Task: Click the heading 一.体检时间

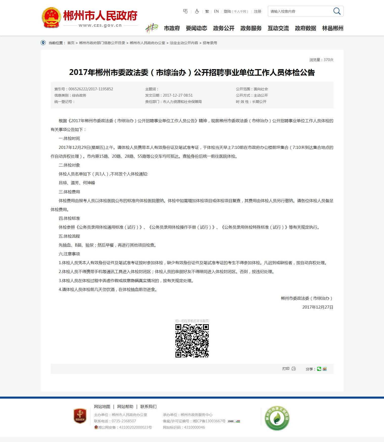Action: [69, 139]
